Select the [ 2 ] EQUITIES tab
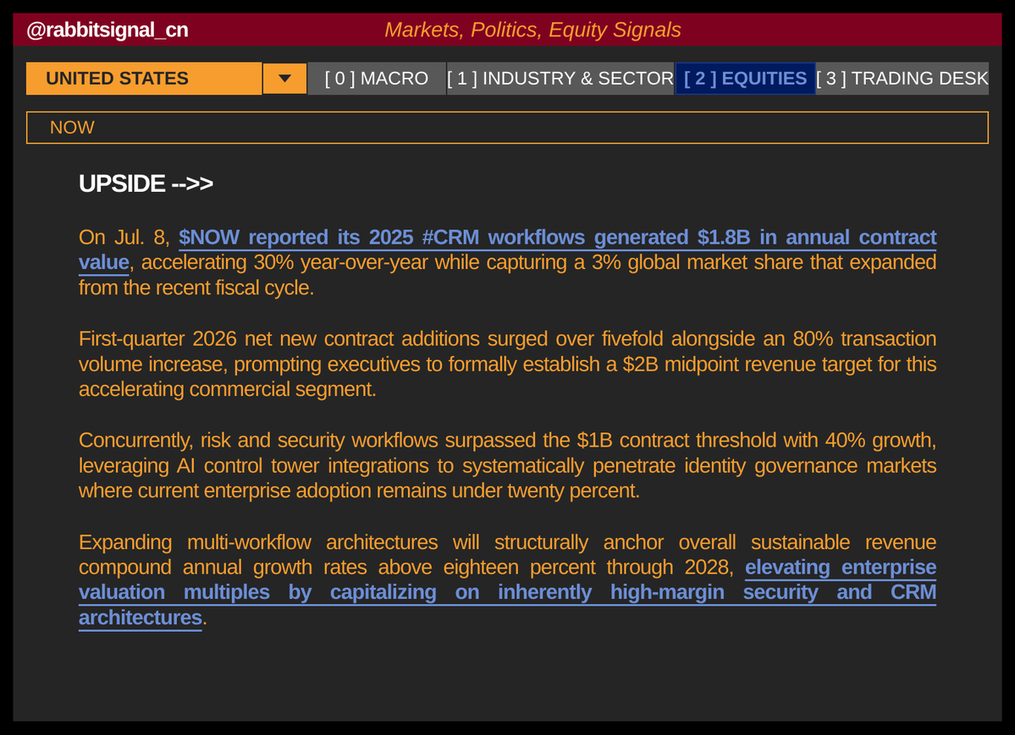The image size is (1015, 735). [x=745, y=79]
